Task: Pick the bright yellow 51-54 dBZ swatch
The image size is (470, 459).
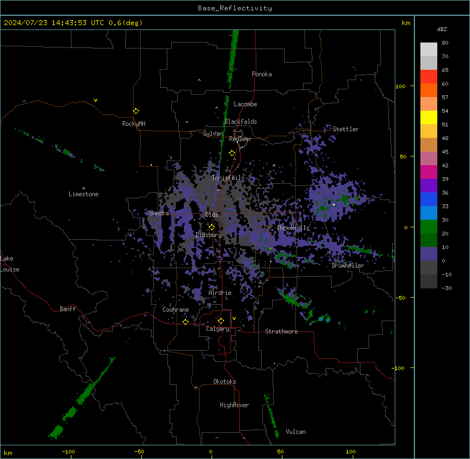Action: click(429, 117)
